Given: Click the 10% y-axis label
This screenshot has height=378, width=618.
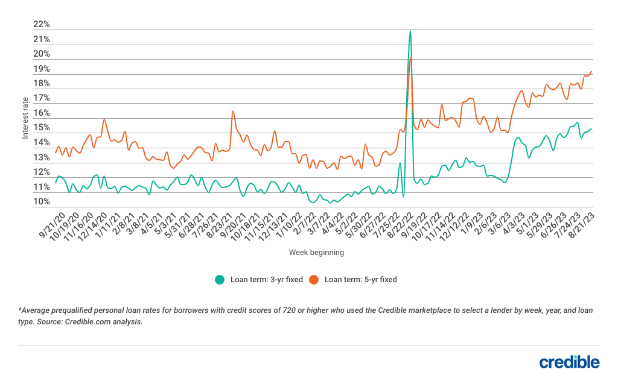Looking at the screenshot, I should tap(41, 202).
